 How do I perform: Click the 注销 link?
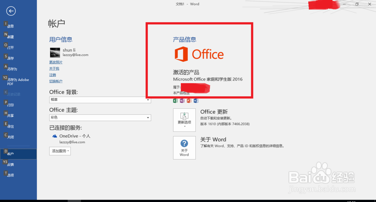(x=53, y=75)
